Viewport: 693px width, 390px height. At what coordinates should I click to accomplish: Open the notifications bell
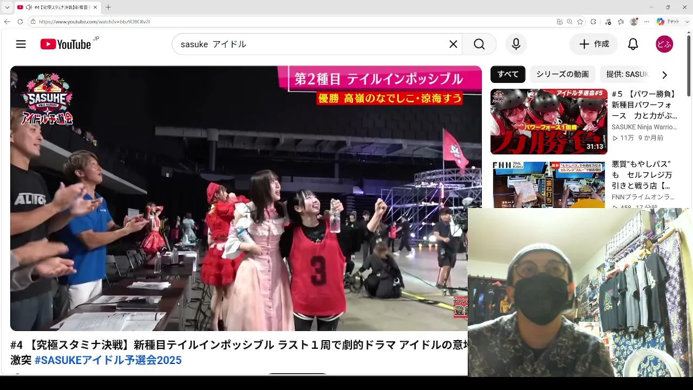point(633,44)
